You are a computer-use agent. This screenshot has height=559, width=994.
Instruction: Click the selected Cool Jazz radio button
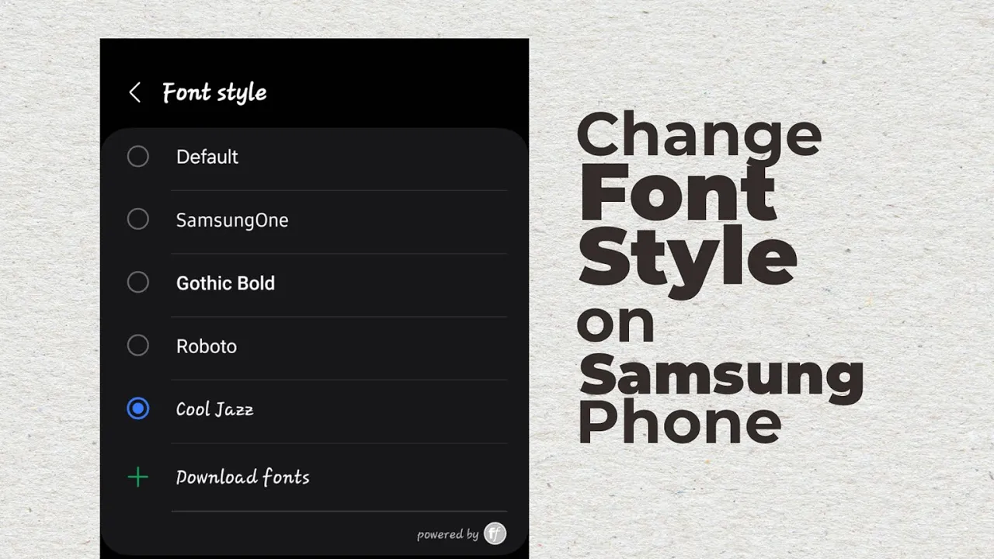click(x=137, y=408)
